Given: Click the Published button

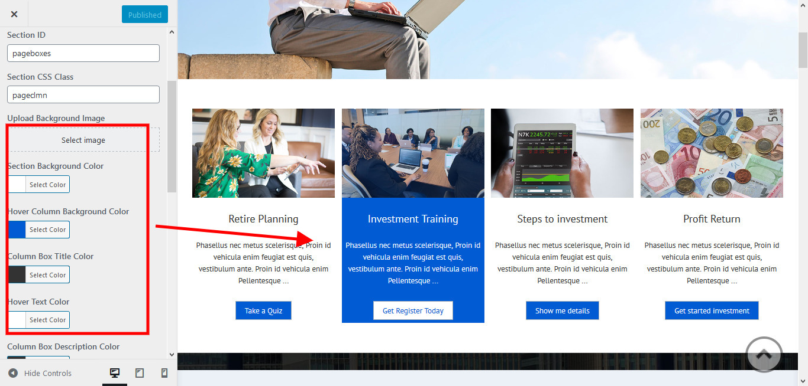Looking at the screenshot, I should [145, 15].
